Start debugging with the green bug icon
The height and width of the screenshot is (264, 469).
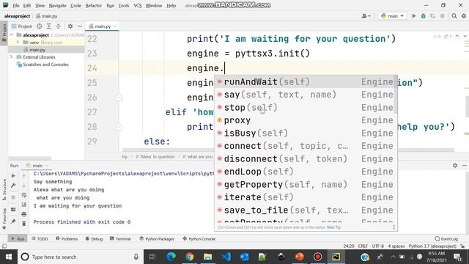[424, 16]
